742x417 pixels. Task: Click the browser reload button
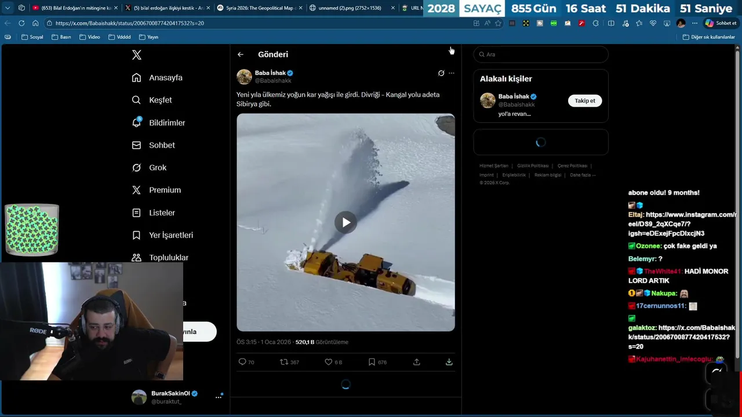[x=21, y=23]
